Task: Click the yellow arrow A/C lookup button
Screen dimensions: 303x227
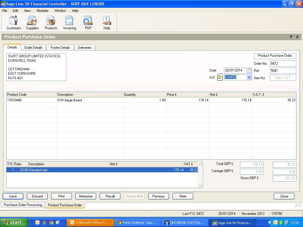Action: (x=220, y=77)
